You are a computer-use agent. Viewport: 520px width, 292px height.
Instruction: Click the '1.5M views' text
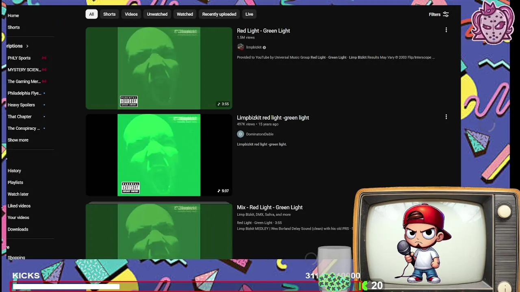coord(246,38)
